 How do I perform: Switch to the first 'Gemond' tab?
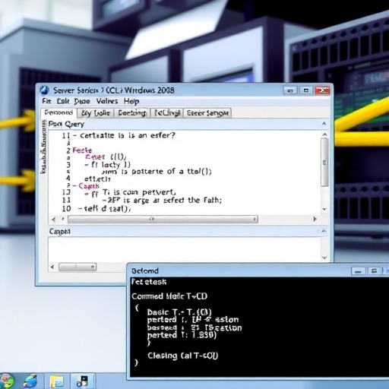click(59, 112)
